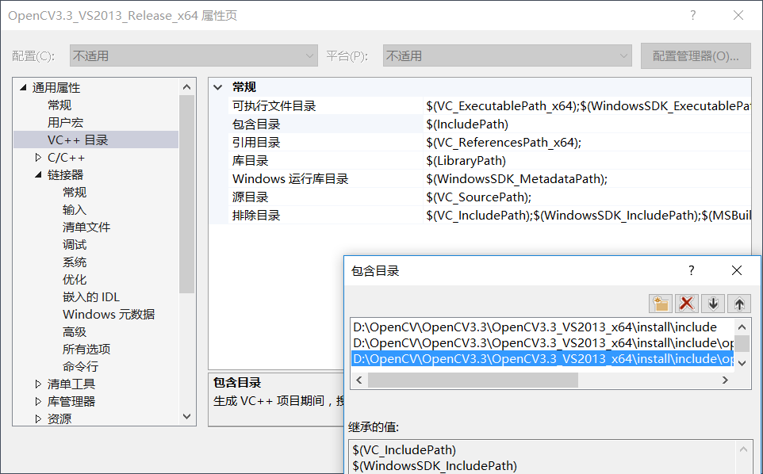Select 常规 under 链接器
763x474 pixels.
75,193
